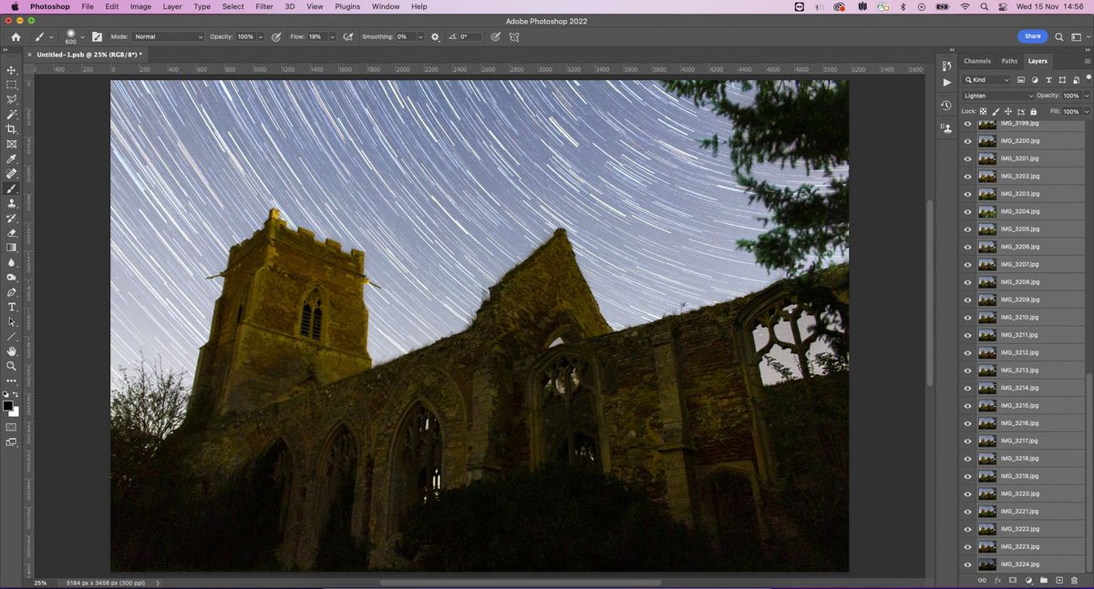Delete a layer using the trash icon
Viewport: 1094px width, 589px height.
1076,580
